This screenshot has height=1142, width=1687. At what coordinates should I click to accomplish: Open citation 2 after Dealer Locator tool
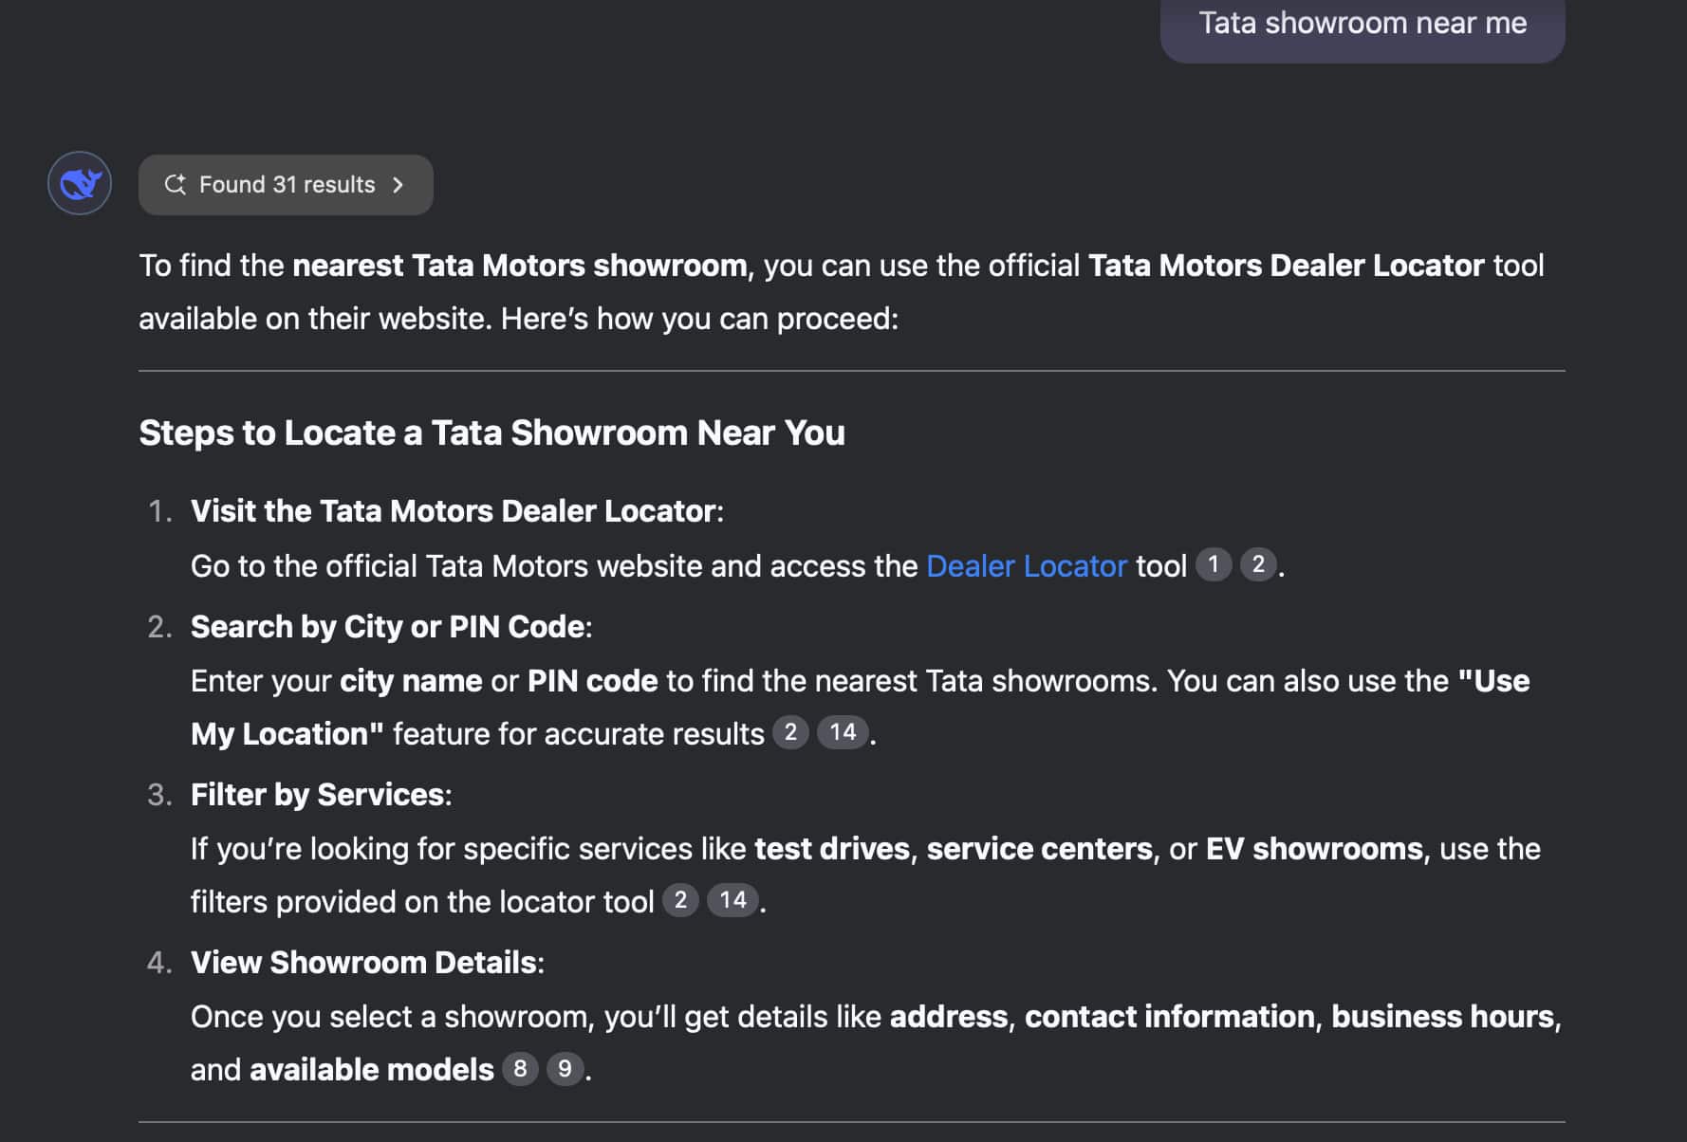(1258, 564)
